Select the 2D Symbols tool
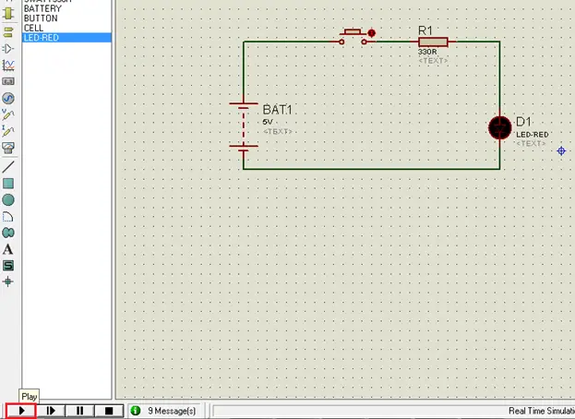 click(x=8, y=266)
